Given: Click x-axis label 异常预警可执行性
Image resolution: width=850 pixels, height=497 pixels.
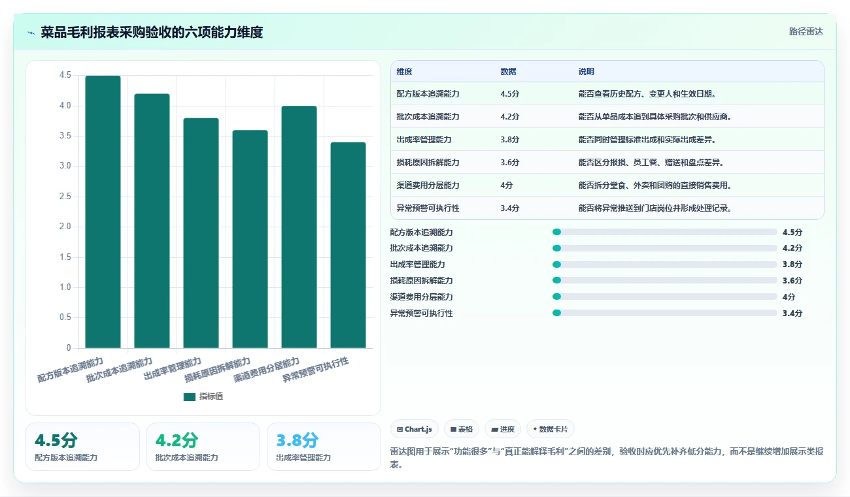Looking at the screenshot, I should click(x=316, y=370).
